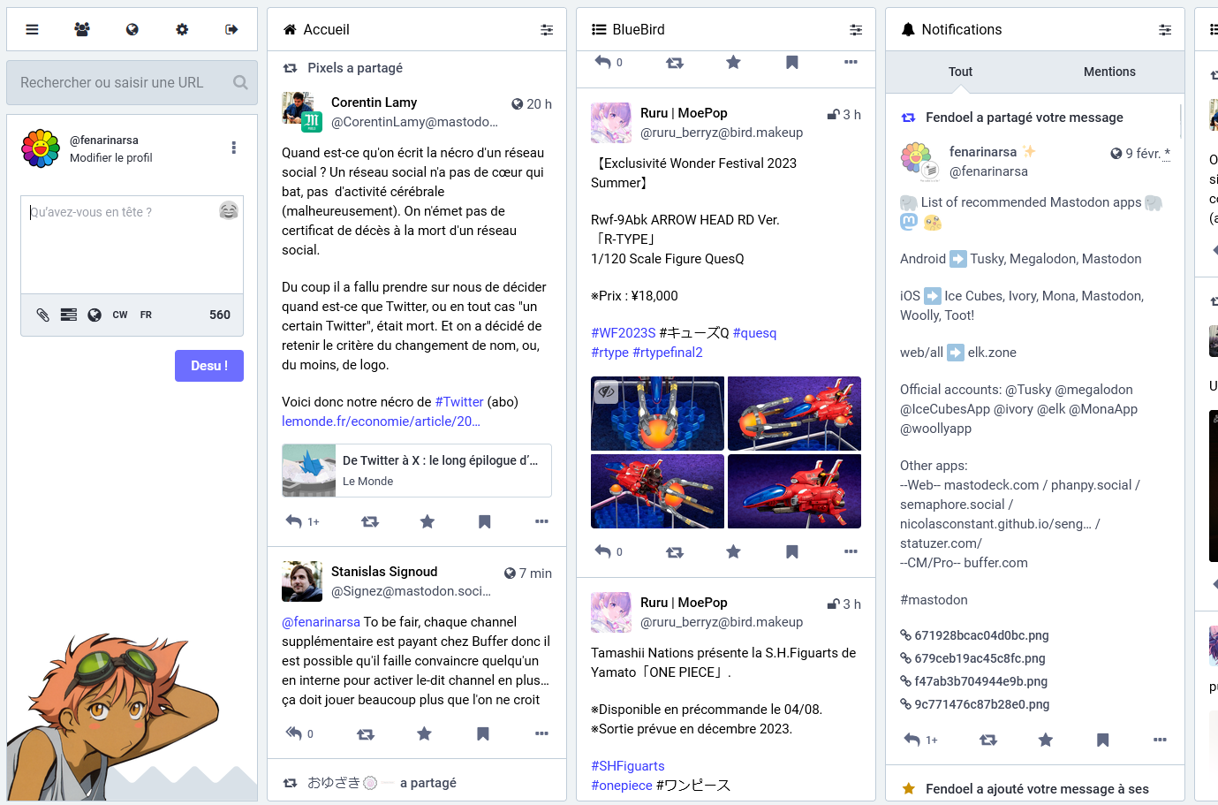Publish with the Desu ! button
This screenshot has height=805, width=1218.
click(209, 366)
